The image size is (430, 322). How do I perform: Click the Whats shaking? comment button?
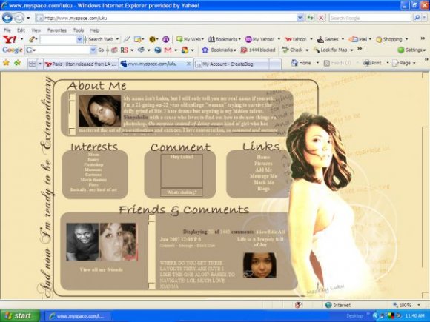(182, 192)
